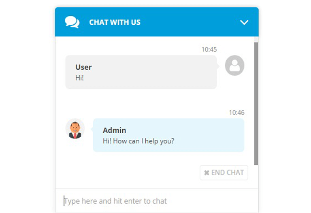Click the gray user avatar icon
Viewport: 311px width, 213px height.
coord(234,66)
